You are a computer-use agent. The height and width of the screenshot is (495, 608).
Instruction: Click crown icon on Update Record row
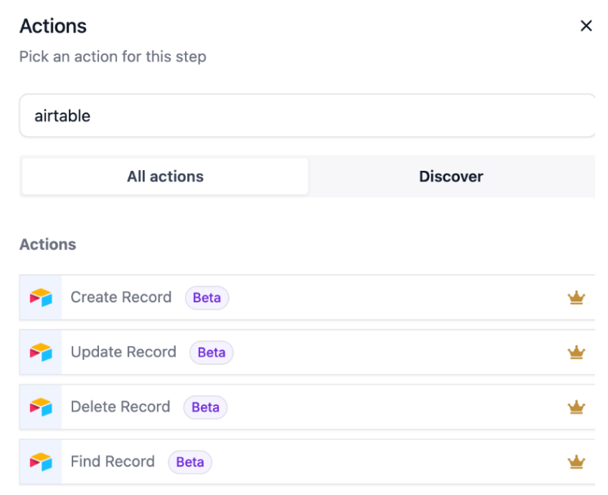tap(576, 352)
